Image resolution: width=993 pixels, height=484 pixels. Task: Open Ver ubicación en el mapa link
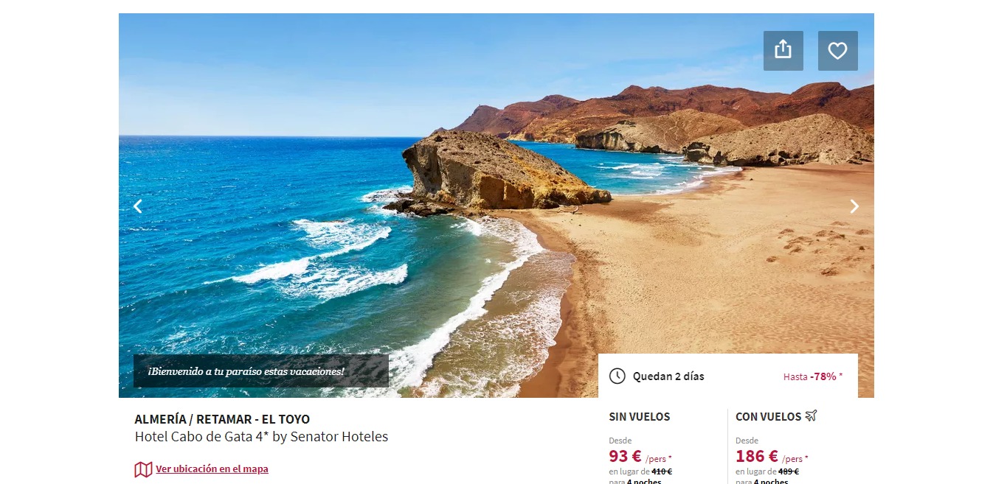pos(212,469)
